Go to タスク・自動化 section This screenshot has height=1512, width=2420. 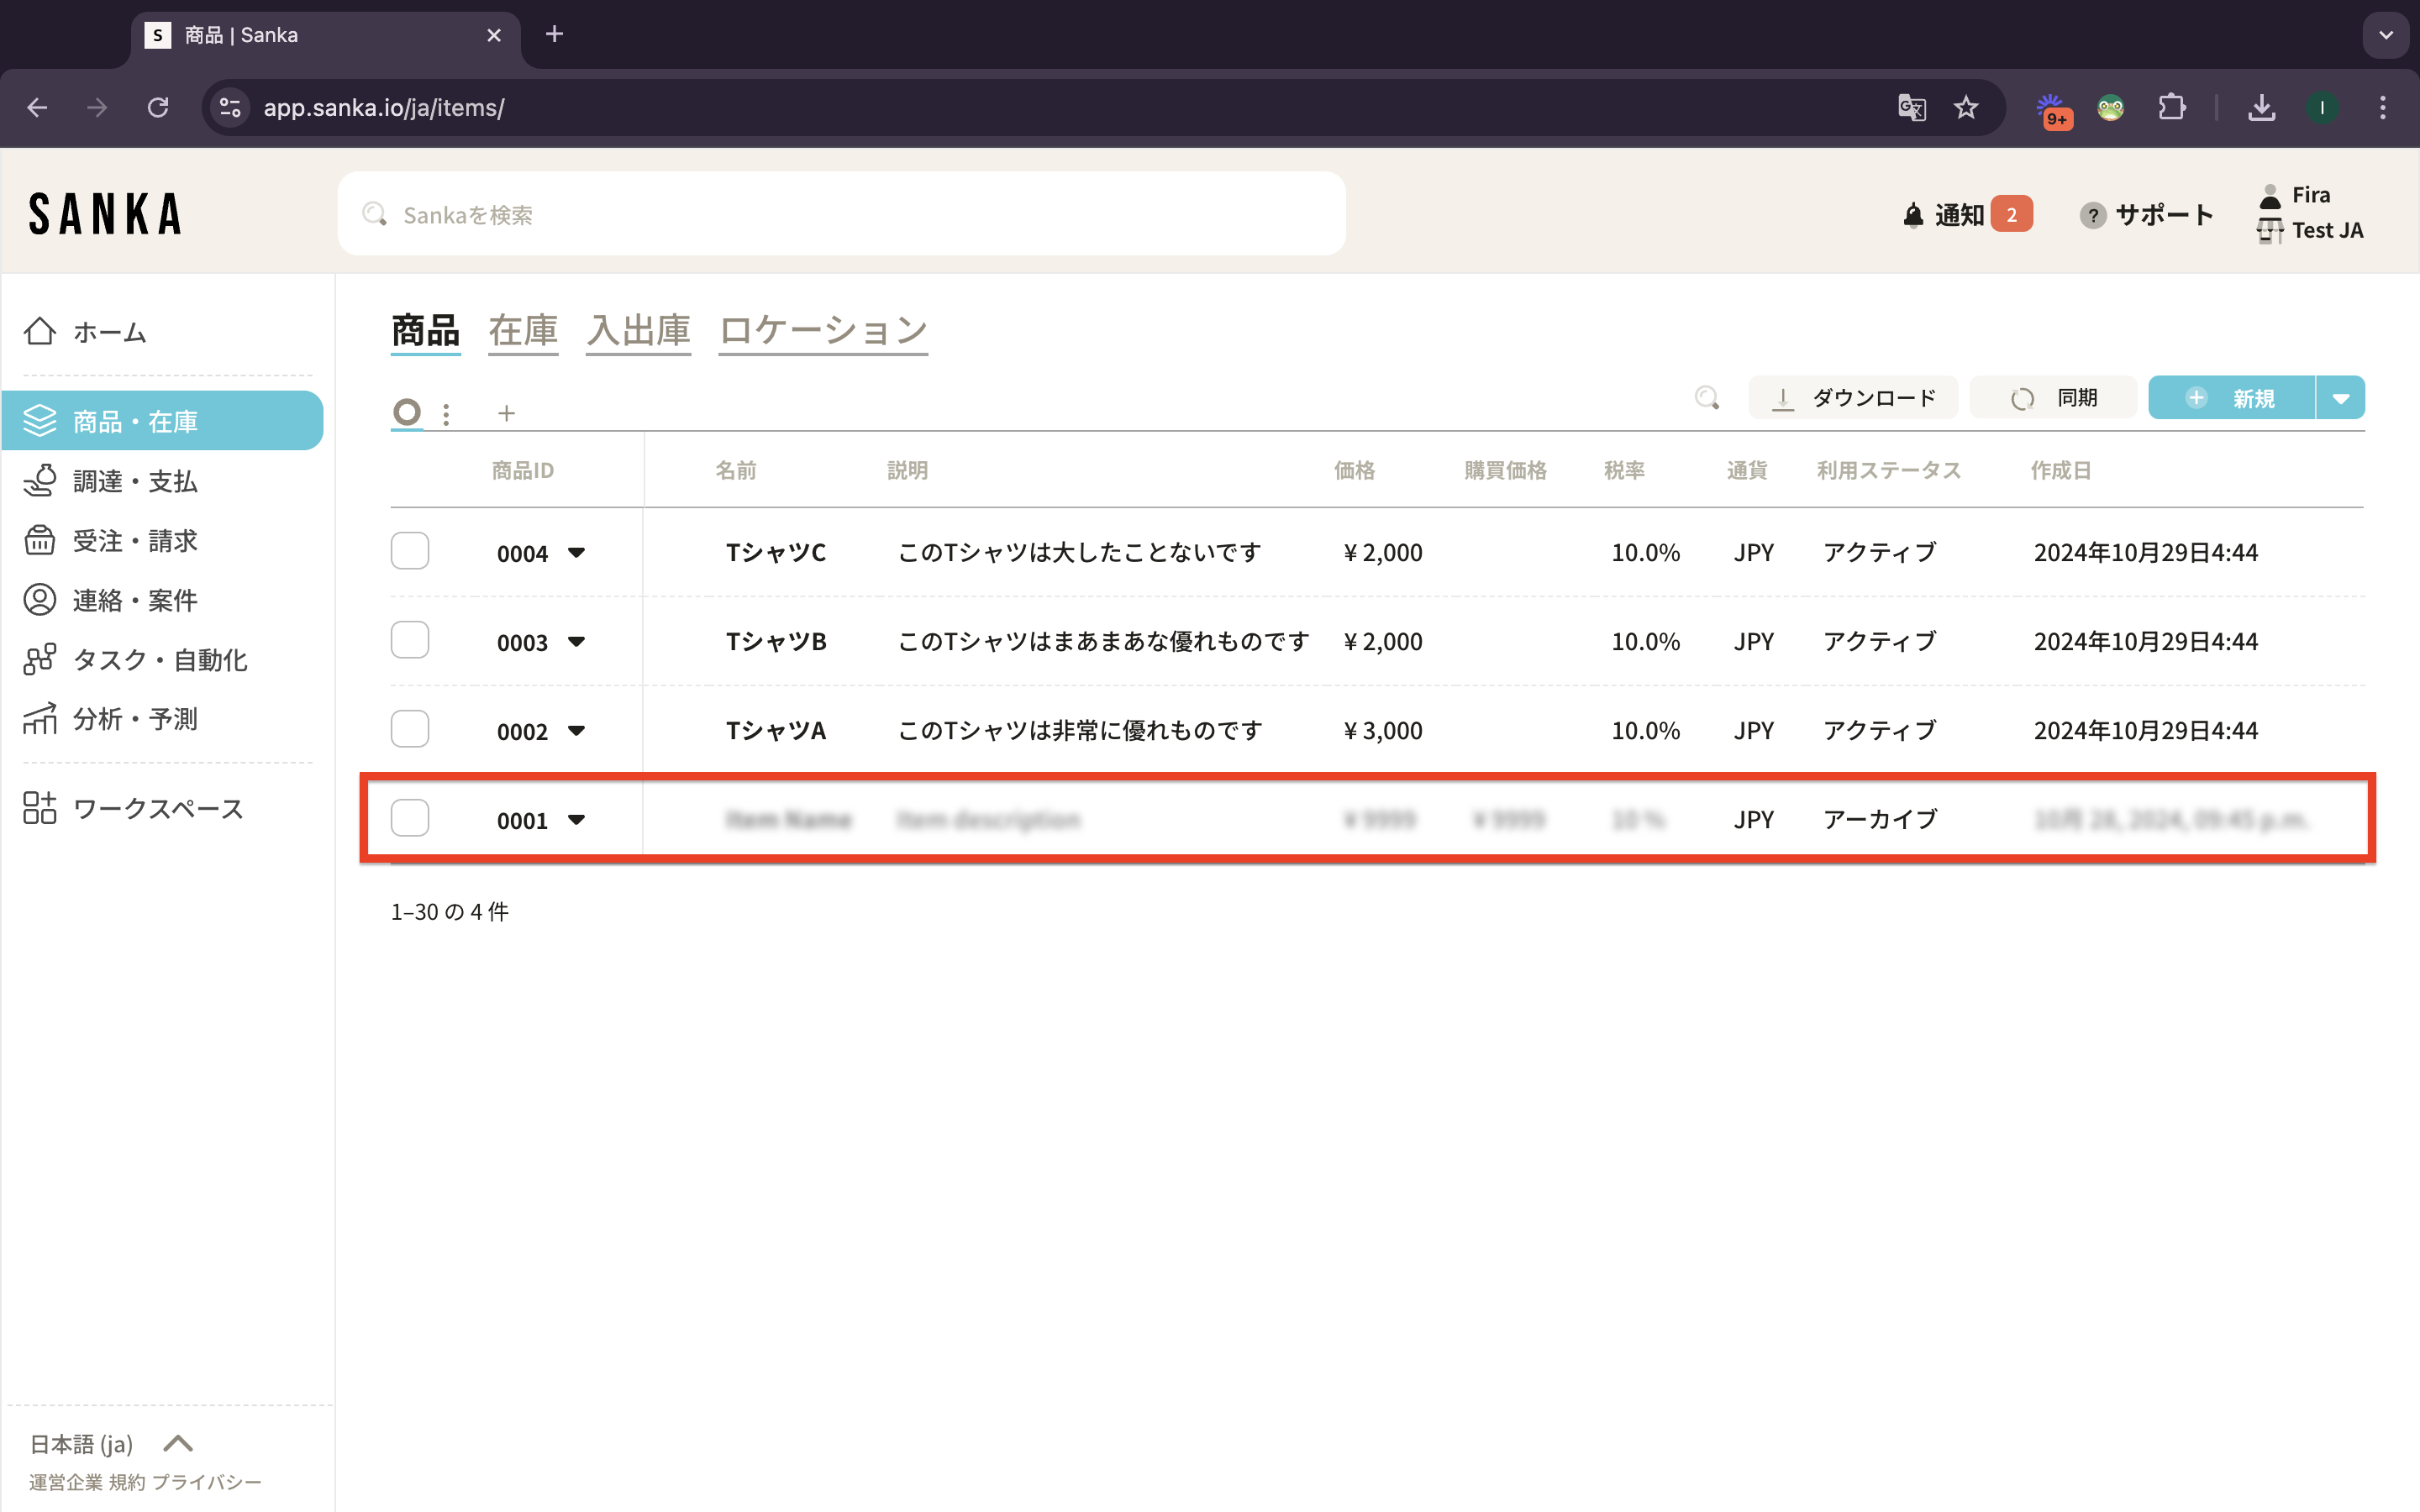(x=159, y=660)
